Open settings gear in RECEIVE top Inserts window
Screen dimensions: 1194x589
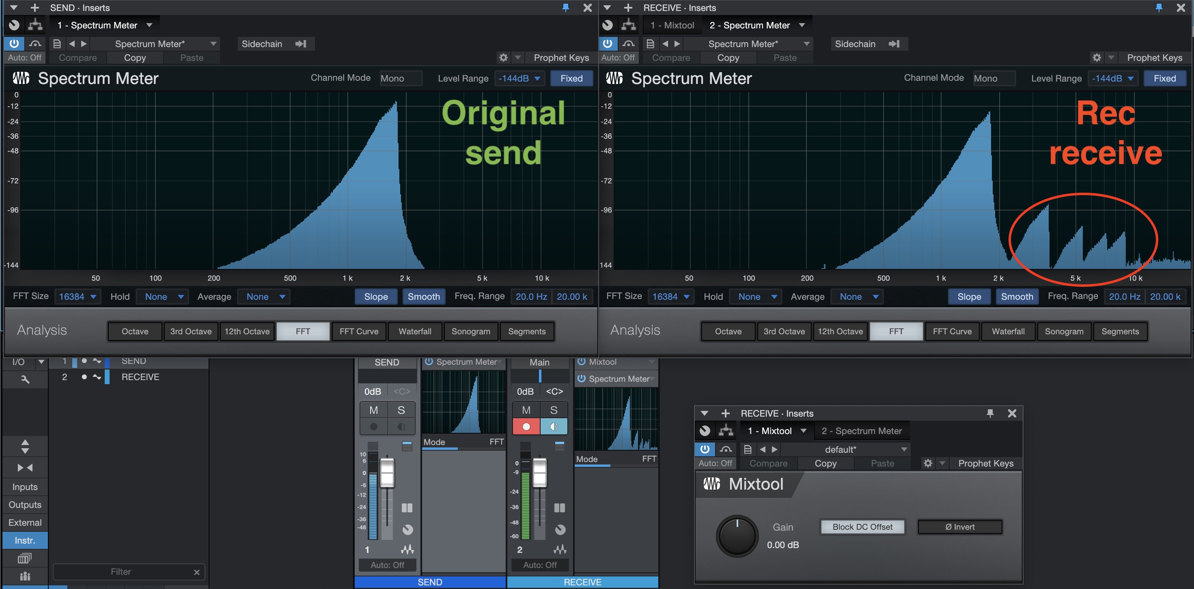(x=1097, y=58)
